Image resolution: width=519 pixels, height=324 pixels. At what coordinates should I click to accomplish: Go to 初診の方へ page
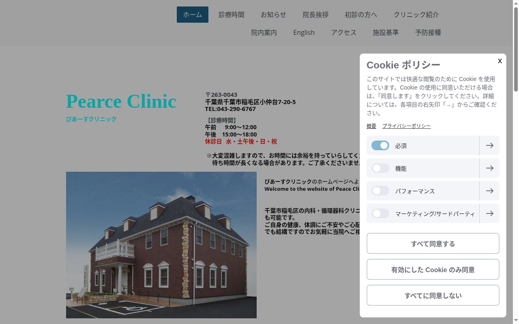(361, 15)
